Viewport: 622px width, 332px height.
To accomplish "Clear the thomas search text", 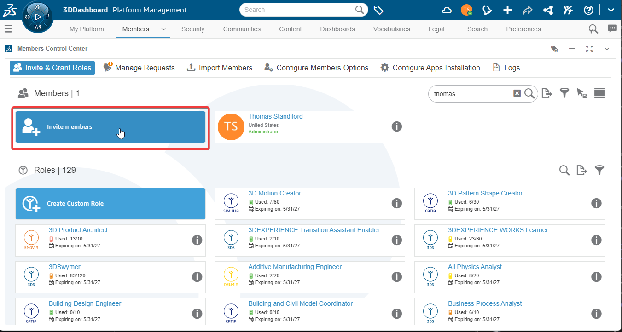I will 517,93.
